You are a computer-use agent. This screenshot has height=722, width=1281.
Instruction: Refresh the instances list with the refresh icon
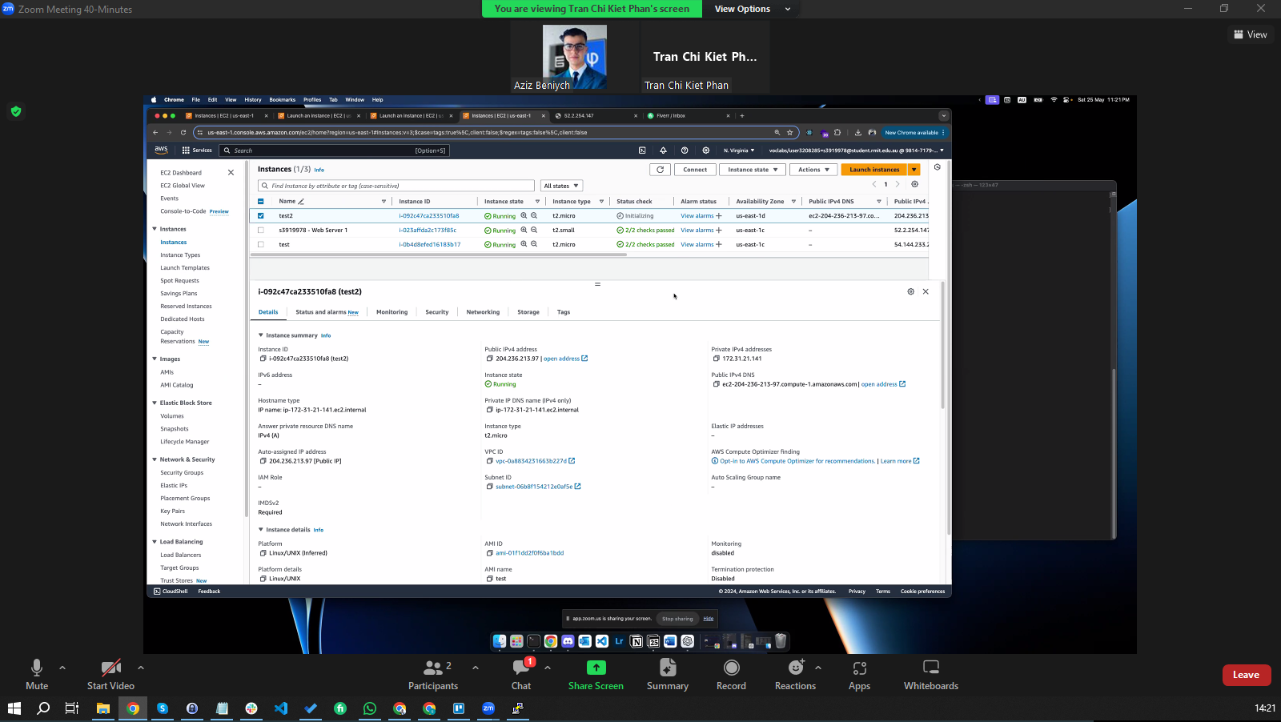point(660,169)
